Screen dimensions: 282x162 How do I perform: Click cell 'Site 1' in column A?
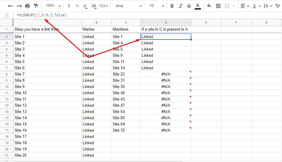pyautogui.click(x=48, y=37)
